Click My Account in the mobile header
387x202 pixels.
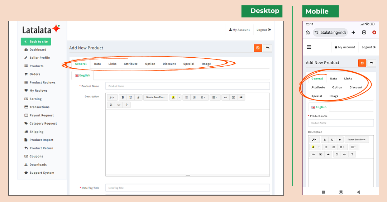coord(345,47)
